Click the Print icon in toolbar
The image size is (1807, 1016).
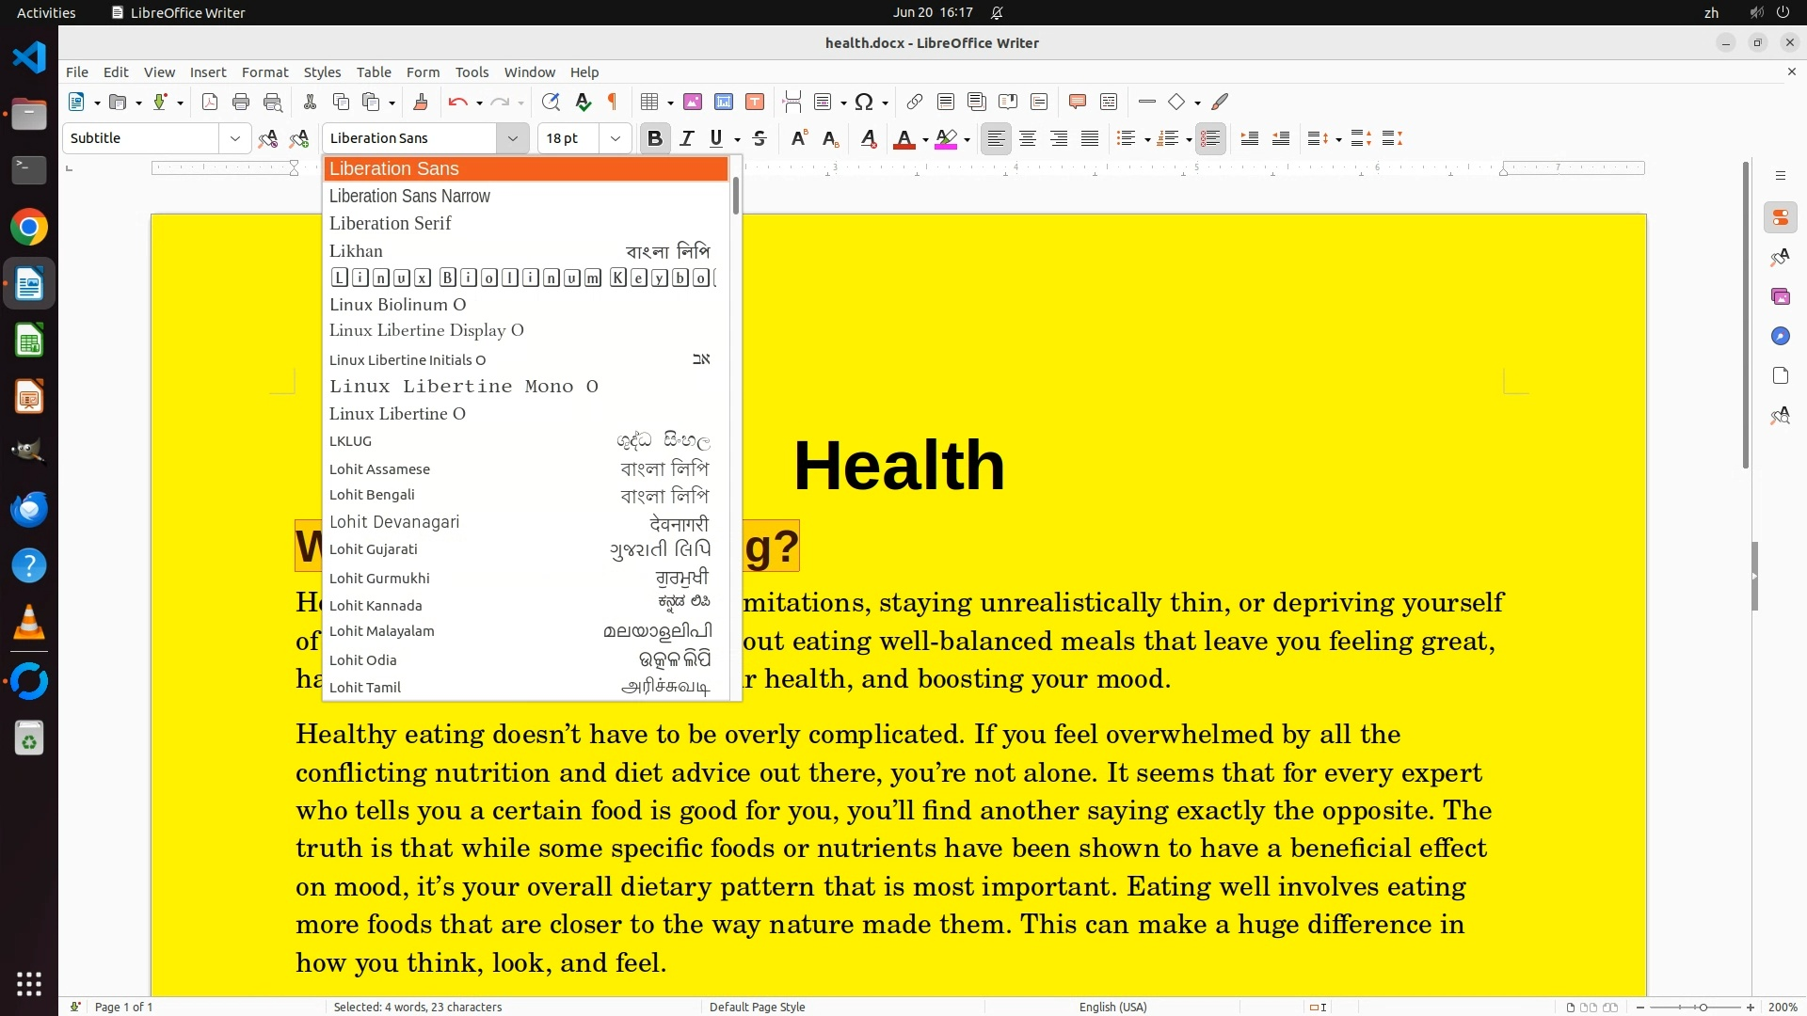(241, 102)
